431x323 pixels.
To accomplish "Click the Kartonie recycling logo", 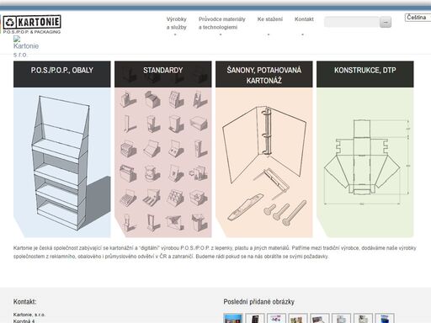I will [32, 24].
